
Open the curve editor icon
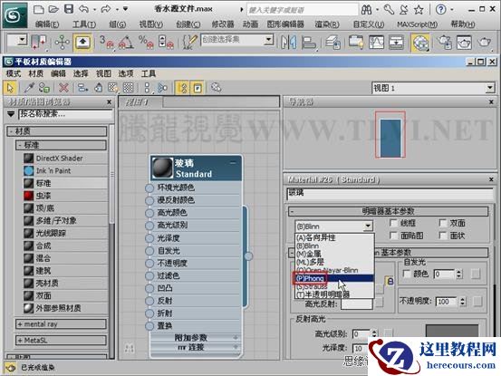(376, 43)
